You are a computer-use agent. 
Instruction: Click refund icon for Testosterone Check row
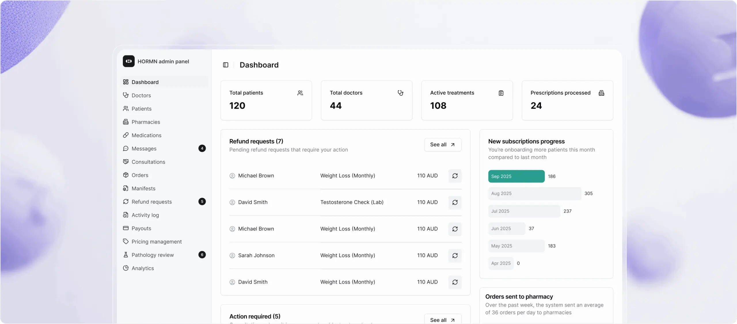pyautogui.click(x=455, y=202)
